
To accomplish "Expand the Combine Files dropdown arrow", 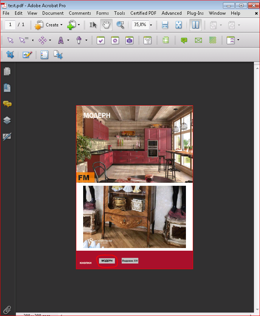I will coord(79,25).
